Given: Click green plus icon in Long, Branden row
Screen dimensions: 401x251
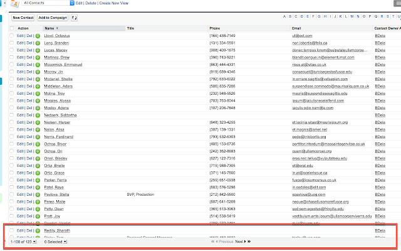Looking at the screenshot, I should coord(38,43).
